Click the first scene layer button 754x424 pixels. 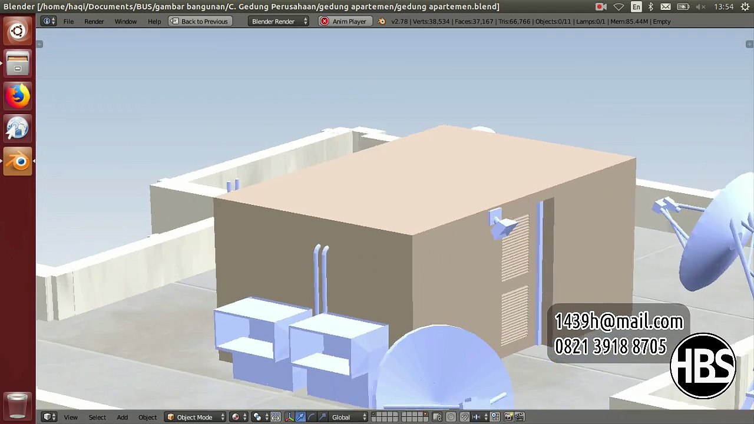point(375,415)
